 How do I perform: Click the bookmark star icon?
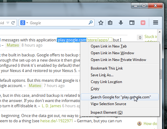click(x=101, y=23)
